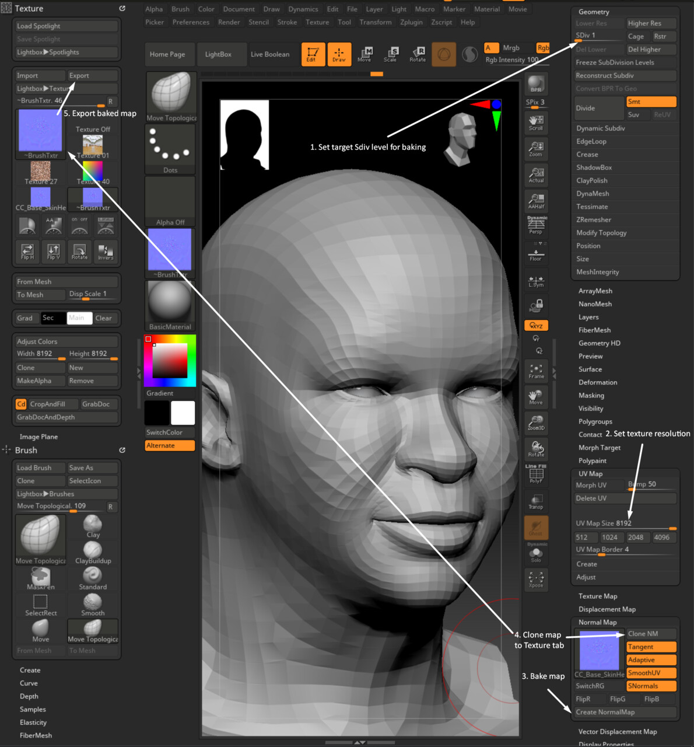Select the Texture 27 thumbnail

pyautogui.click(x=40, y=173)
